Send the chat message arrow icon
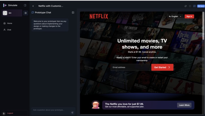 point(72,113)
